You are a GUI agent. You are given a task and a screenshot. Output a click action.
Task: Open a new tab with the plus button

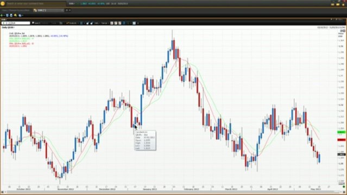point(67,10)
